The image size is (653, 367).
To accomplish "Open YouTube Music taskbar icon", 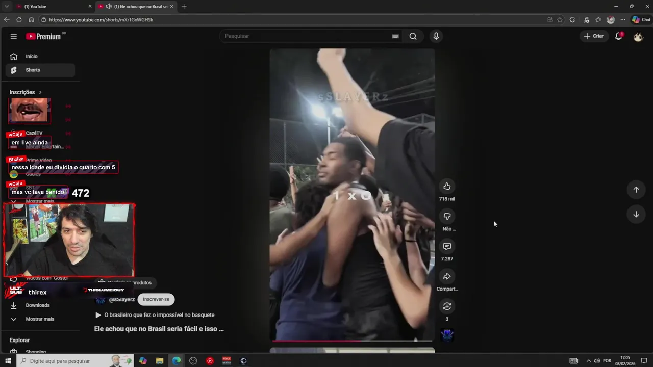I will click(210, 361).
